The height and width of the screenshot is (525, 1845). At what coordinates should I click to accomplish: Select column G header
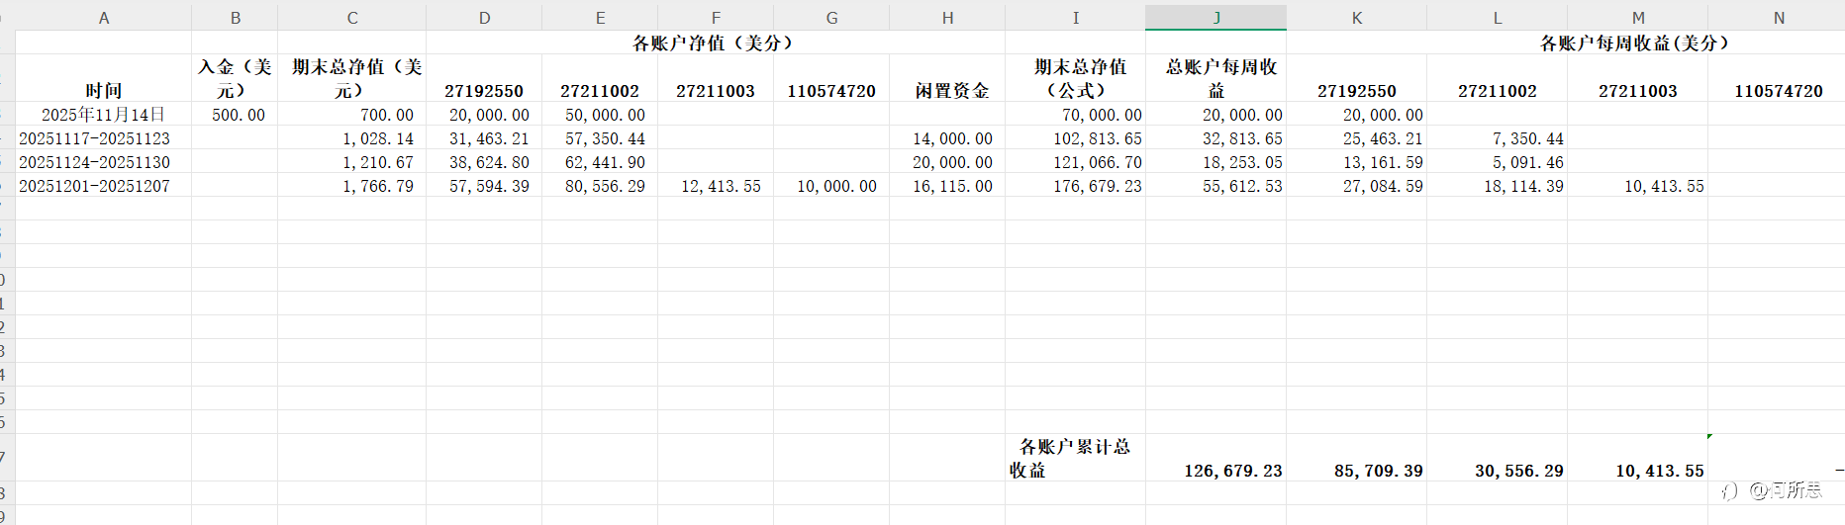point(831,18)
